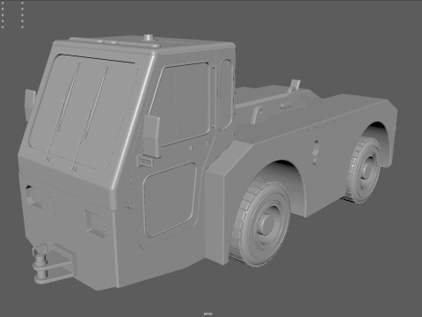Select the beacon light on cab roof

[149, 39]
